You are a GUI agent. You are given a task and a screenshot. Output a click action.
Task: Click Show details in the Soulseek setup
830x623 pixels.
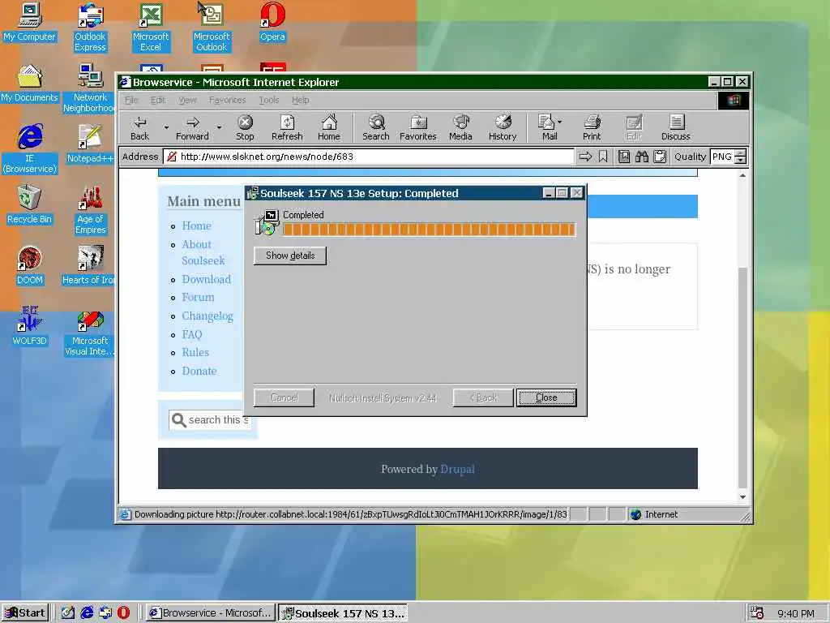pyautogui.click(x=290, y=256)
